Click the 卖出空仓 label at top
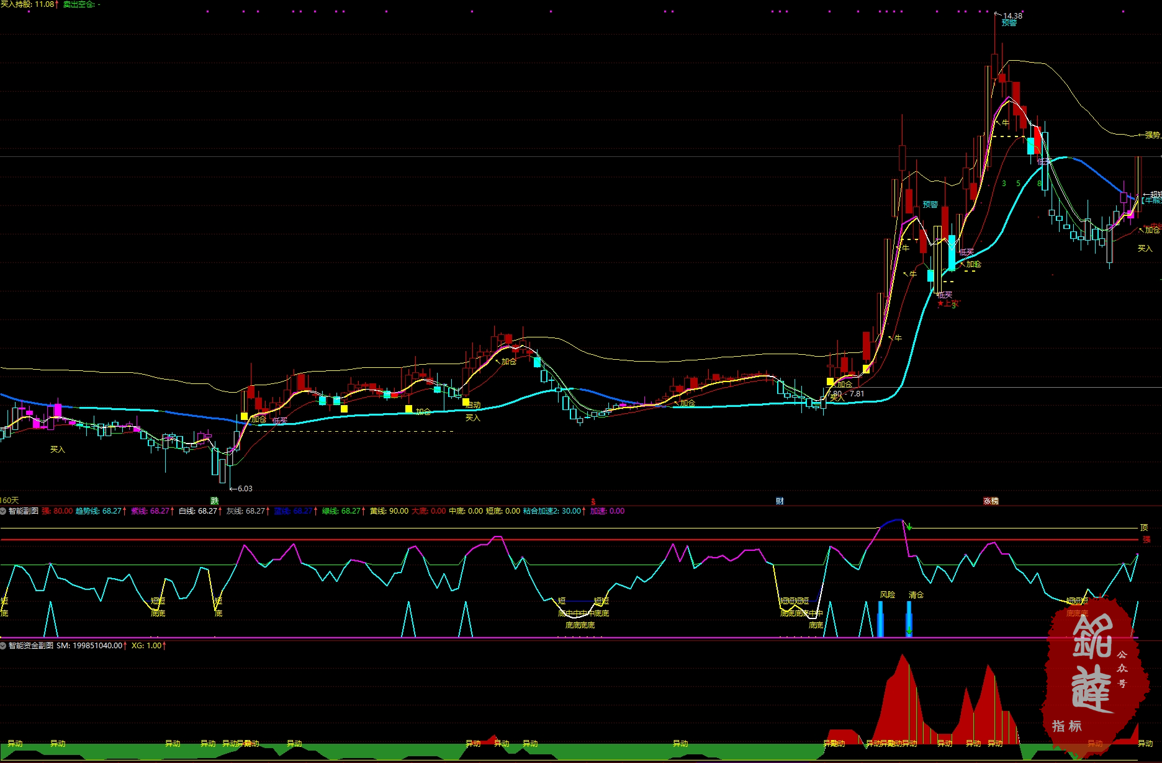This screenshot has height=763, width=1162. [x=81, y=4]
